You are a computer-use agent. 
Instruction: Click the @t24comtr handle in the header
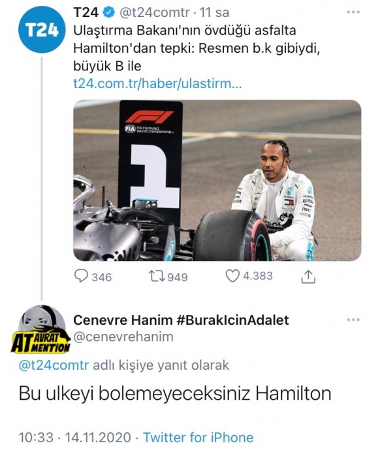pyautogui.click(x=155, y=12)
